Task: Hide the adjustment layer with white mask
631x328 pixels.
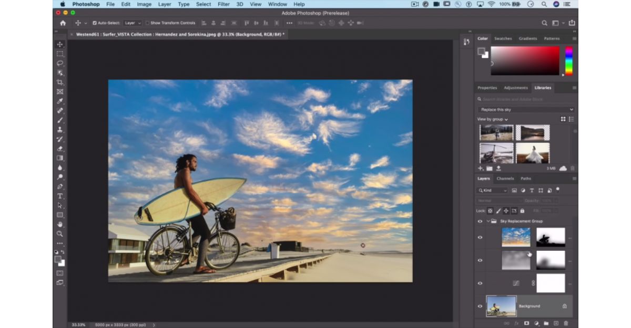Action: point(480,283)
